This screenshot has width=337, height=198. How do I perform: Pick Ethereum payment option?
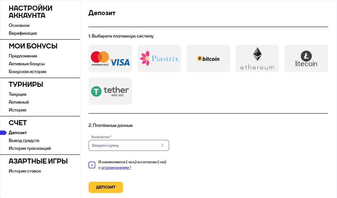pos(257,59)
